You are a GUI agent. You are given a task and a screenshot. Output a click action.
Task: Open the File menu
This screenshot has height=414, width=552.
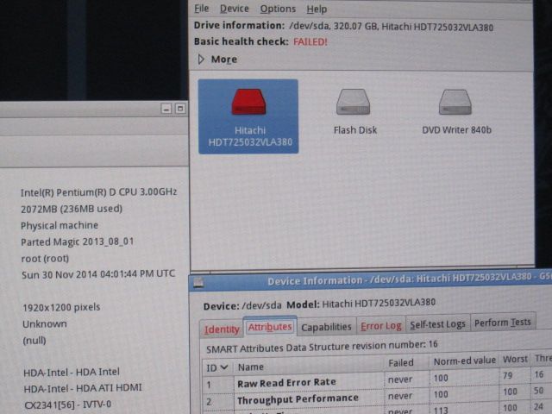tap(201, 9)
